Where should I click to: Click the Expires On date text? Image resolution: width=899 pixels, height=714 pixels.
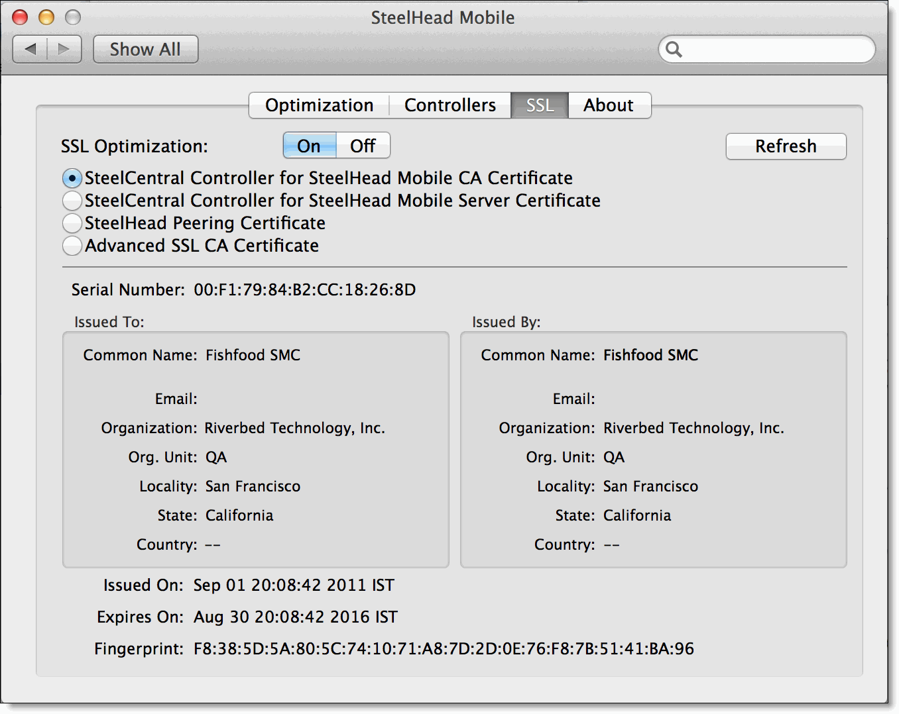coord(294,617)
